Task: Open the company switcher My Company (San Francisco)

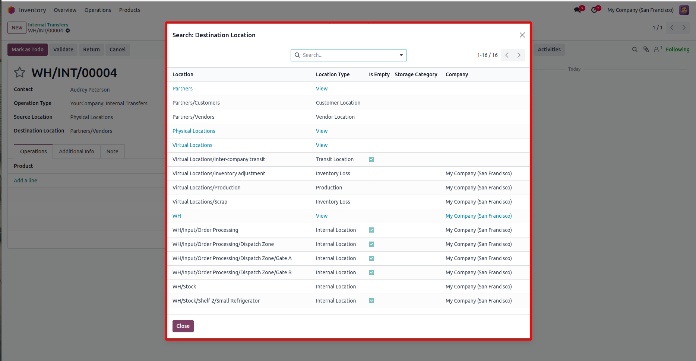Action: [x=640, y=10]
